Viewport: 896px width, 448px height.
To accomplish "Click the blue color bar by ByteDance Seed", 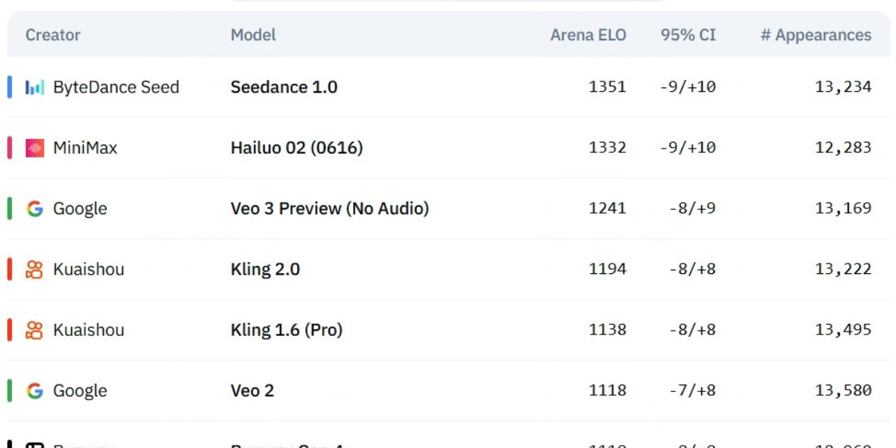I will 10,87.
